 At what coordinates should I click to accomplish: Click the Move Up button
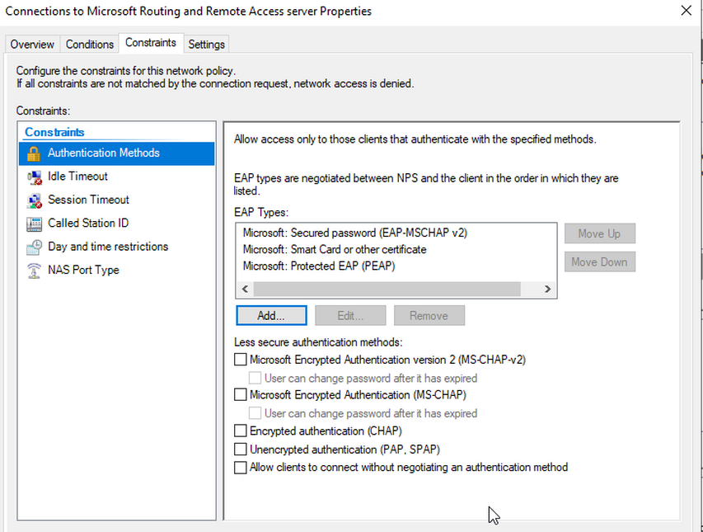click(599, 233)
